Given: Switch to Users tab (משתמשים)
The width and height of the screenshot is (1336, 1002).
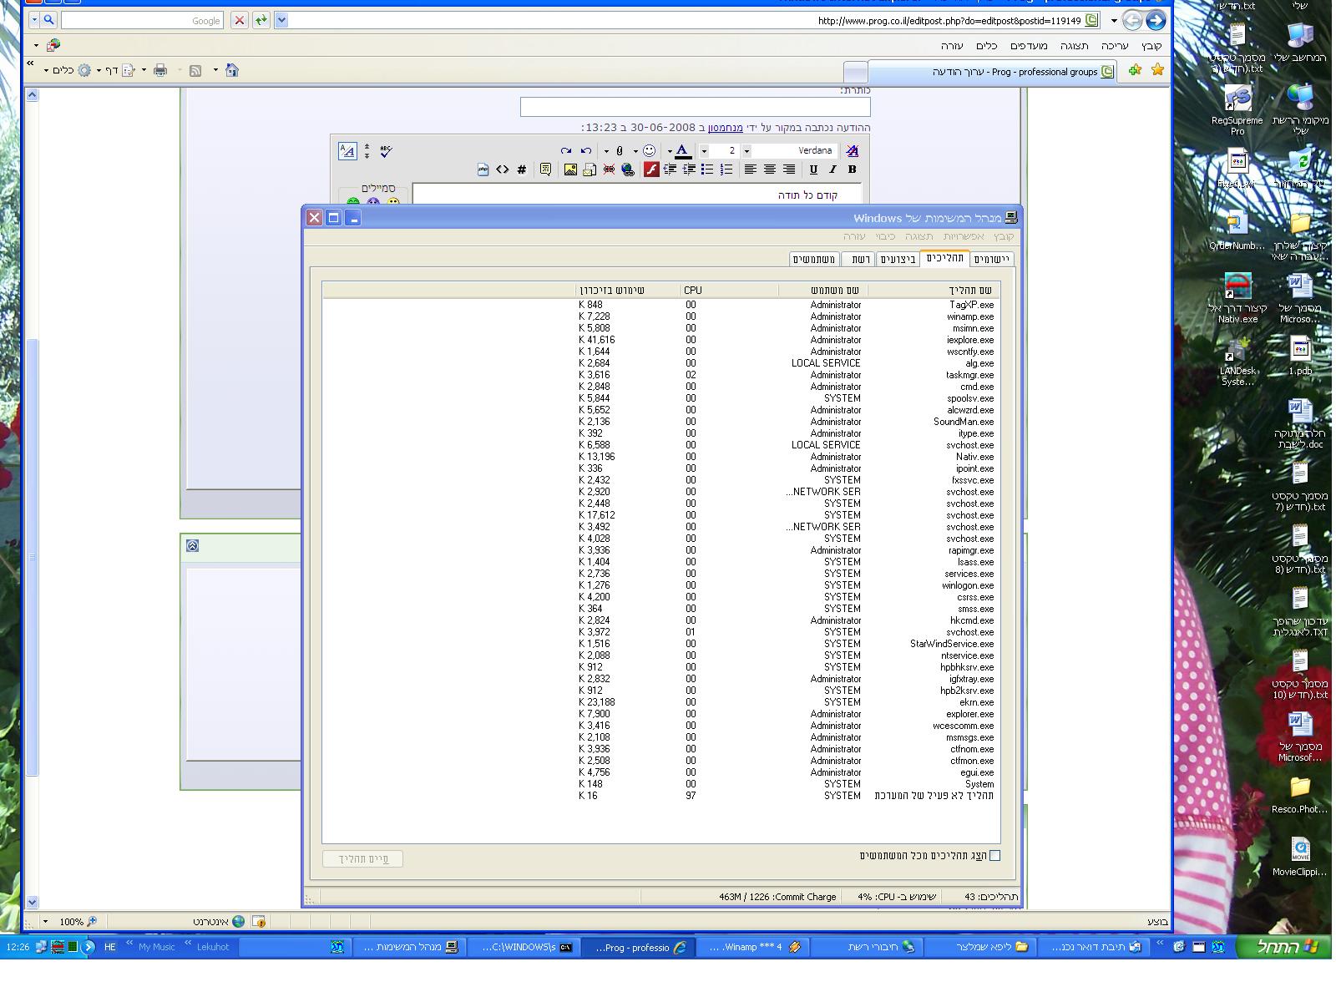Looking at the screenshot, I should (814, 259).
